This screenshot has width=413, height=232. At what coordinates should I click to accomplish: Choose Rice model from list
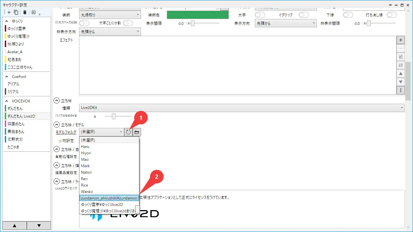pos(109,185)
